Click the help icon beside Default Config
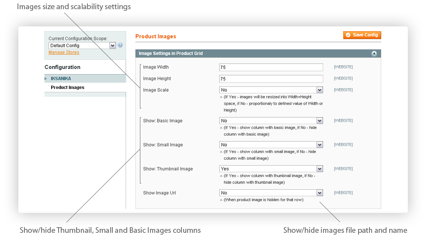 120,45
